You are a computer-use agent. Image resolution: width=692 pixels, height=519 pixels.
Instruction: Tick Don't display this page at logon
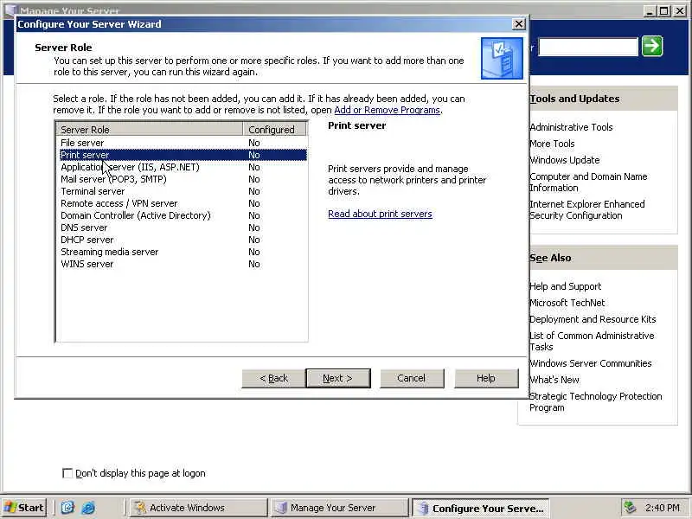click(x=67, y=473)
